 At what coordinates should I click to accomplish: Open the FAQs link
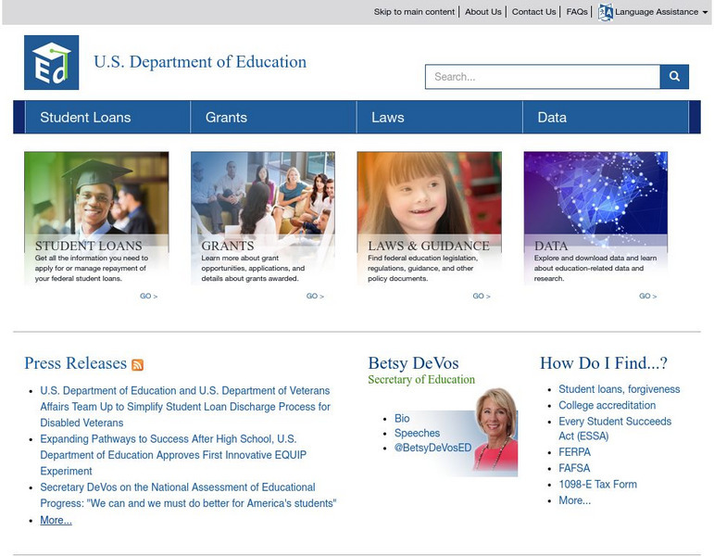pos(577,12)
